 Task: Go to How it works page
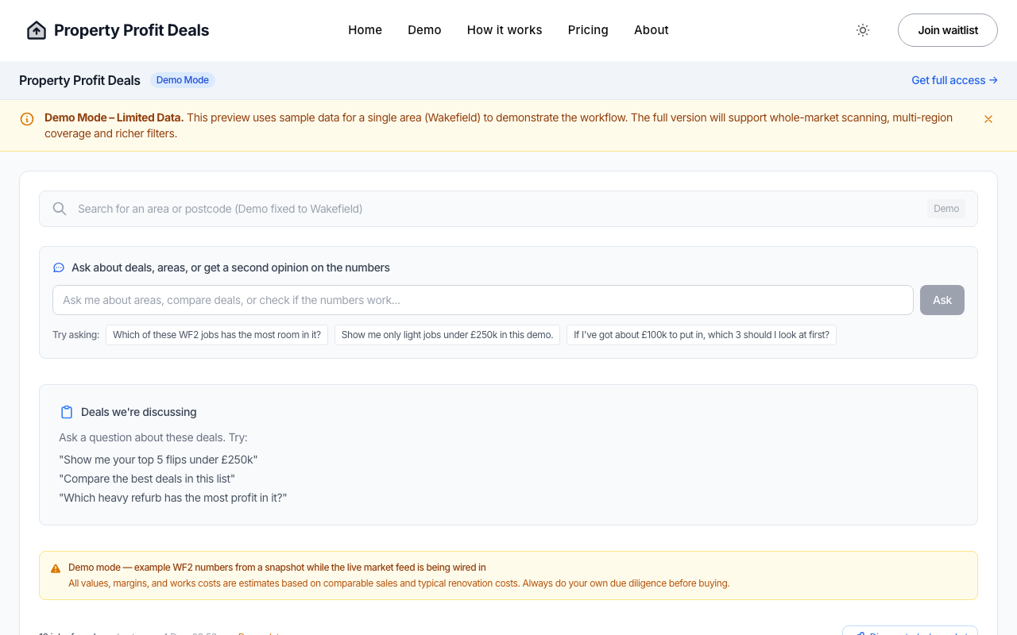pos(505,30)
